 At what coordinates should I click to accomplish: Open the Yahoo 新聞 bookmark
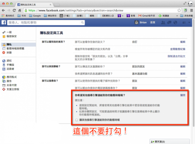(x=131, y=16)
